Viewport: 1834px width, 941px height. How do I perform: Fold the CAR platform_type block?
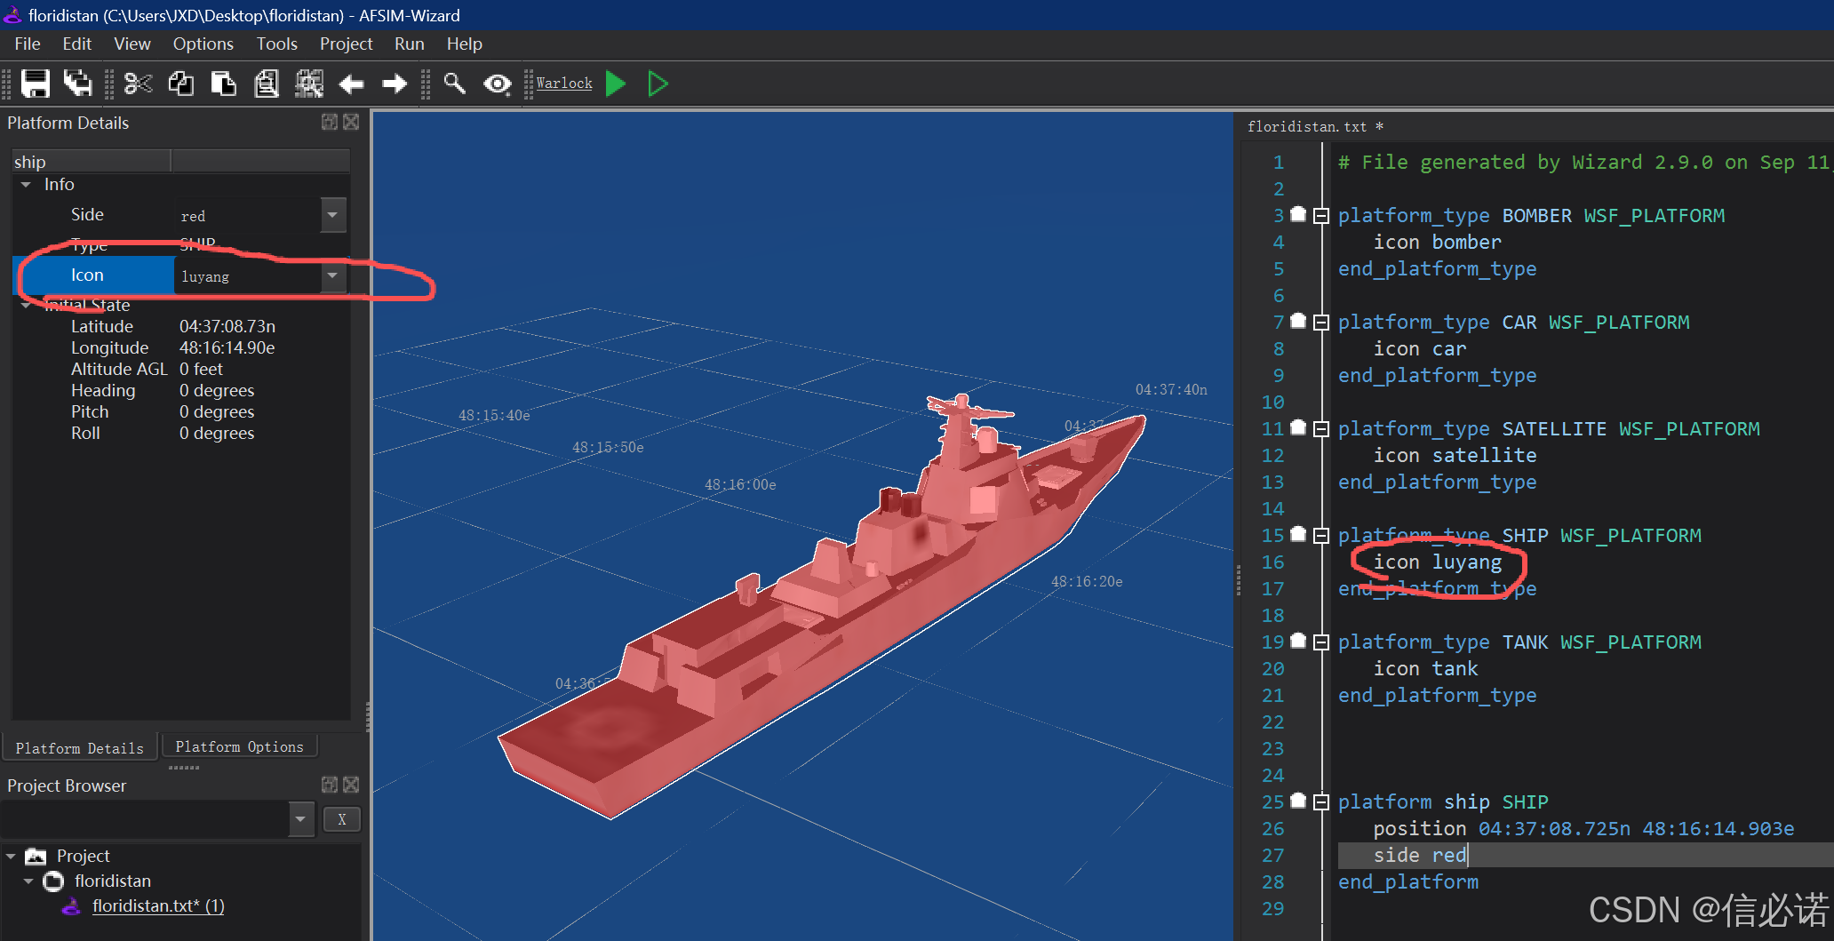click(1321, 322)
